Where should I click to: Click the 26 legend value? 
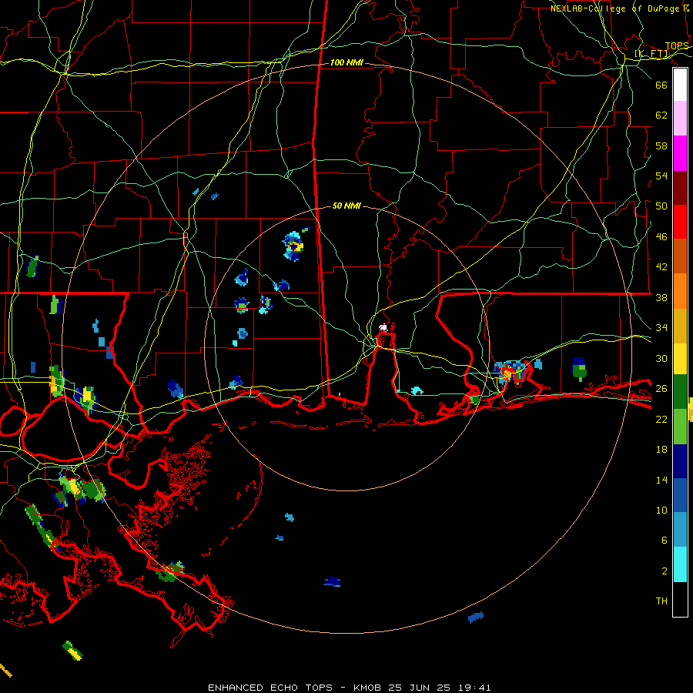pyautogui.click(x=661, y=389)
